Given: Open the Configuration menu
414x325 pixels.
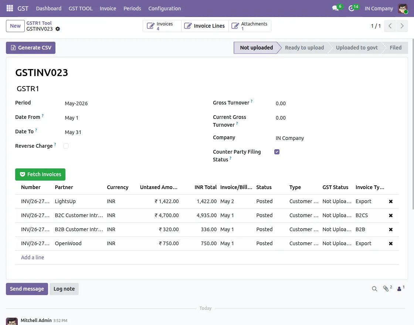Looking at the screenshot, I should coord(164,8).
